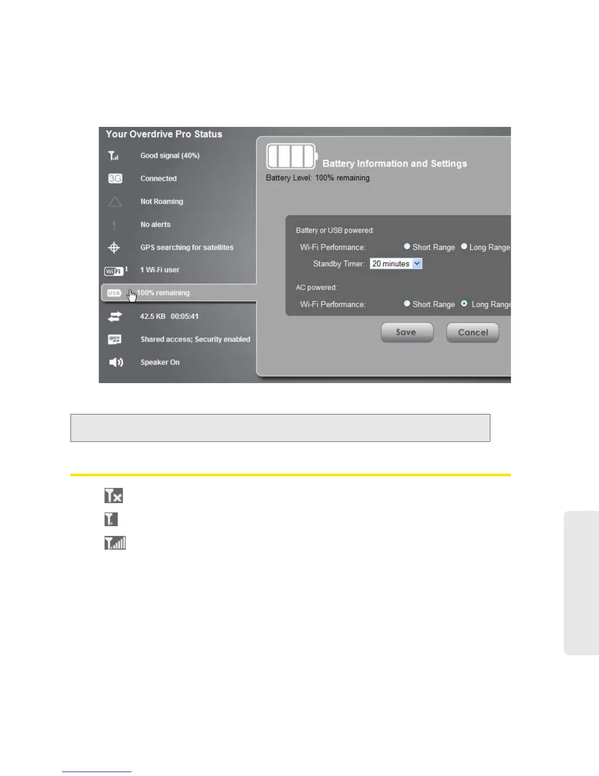Click the no-signal antenna icon with X
The height and width of the screenshot is (776, 599).
[114, 496]
